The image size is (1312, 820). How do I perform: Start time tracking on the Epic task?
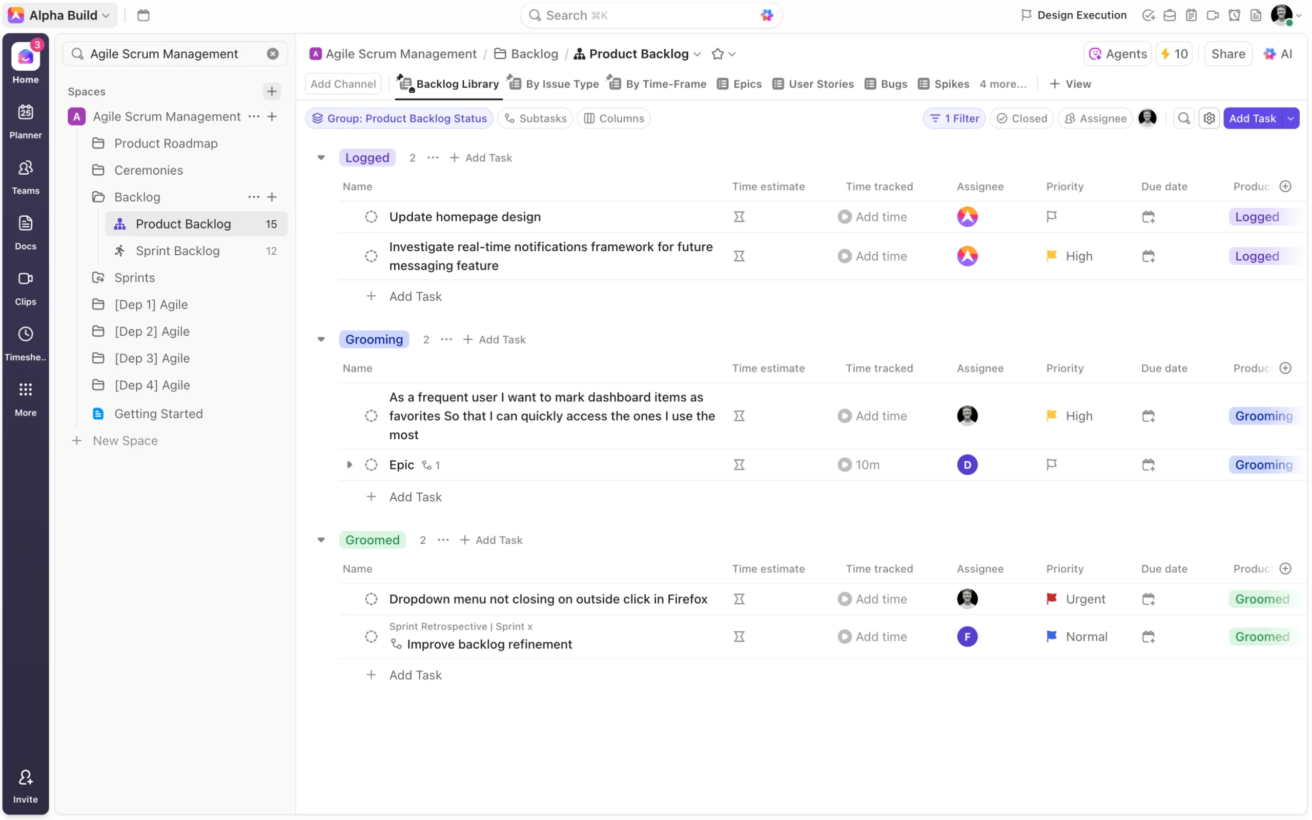point(844,465)
